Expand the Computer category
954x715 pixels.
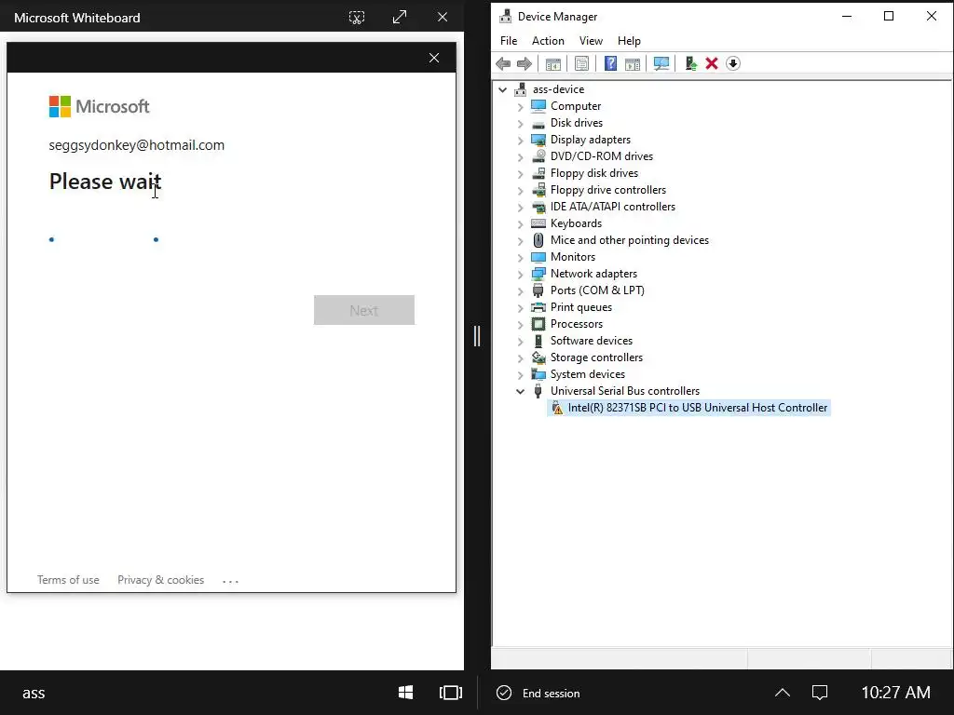[x=520, y=106]
